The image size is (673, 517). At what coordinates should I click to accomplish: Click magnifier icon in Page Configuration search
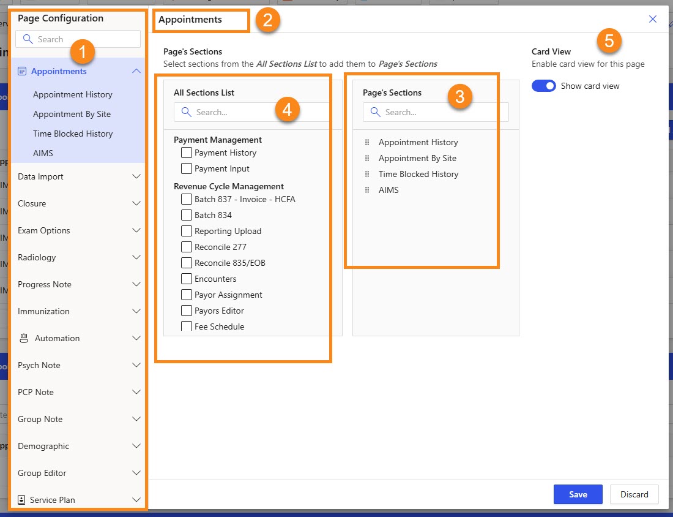point(28,39)
